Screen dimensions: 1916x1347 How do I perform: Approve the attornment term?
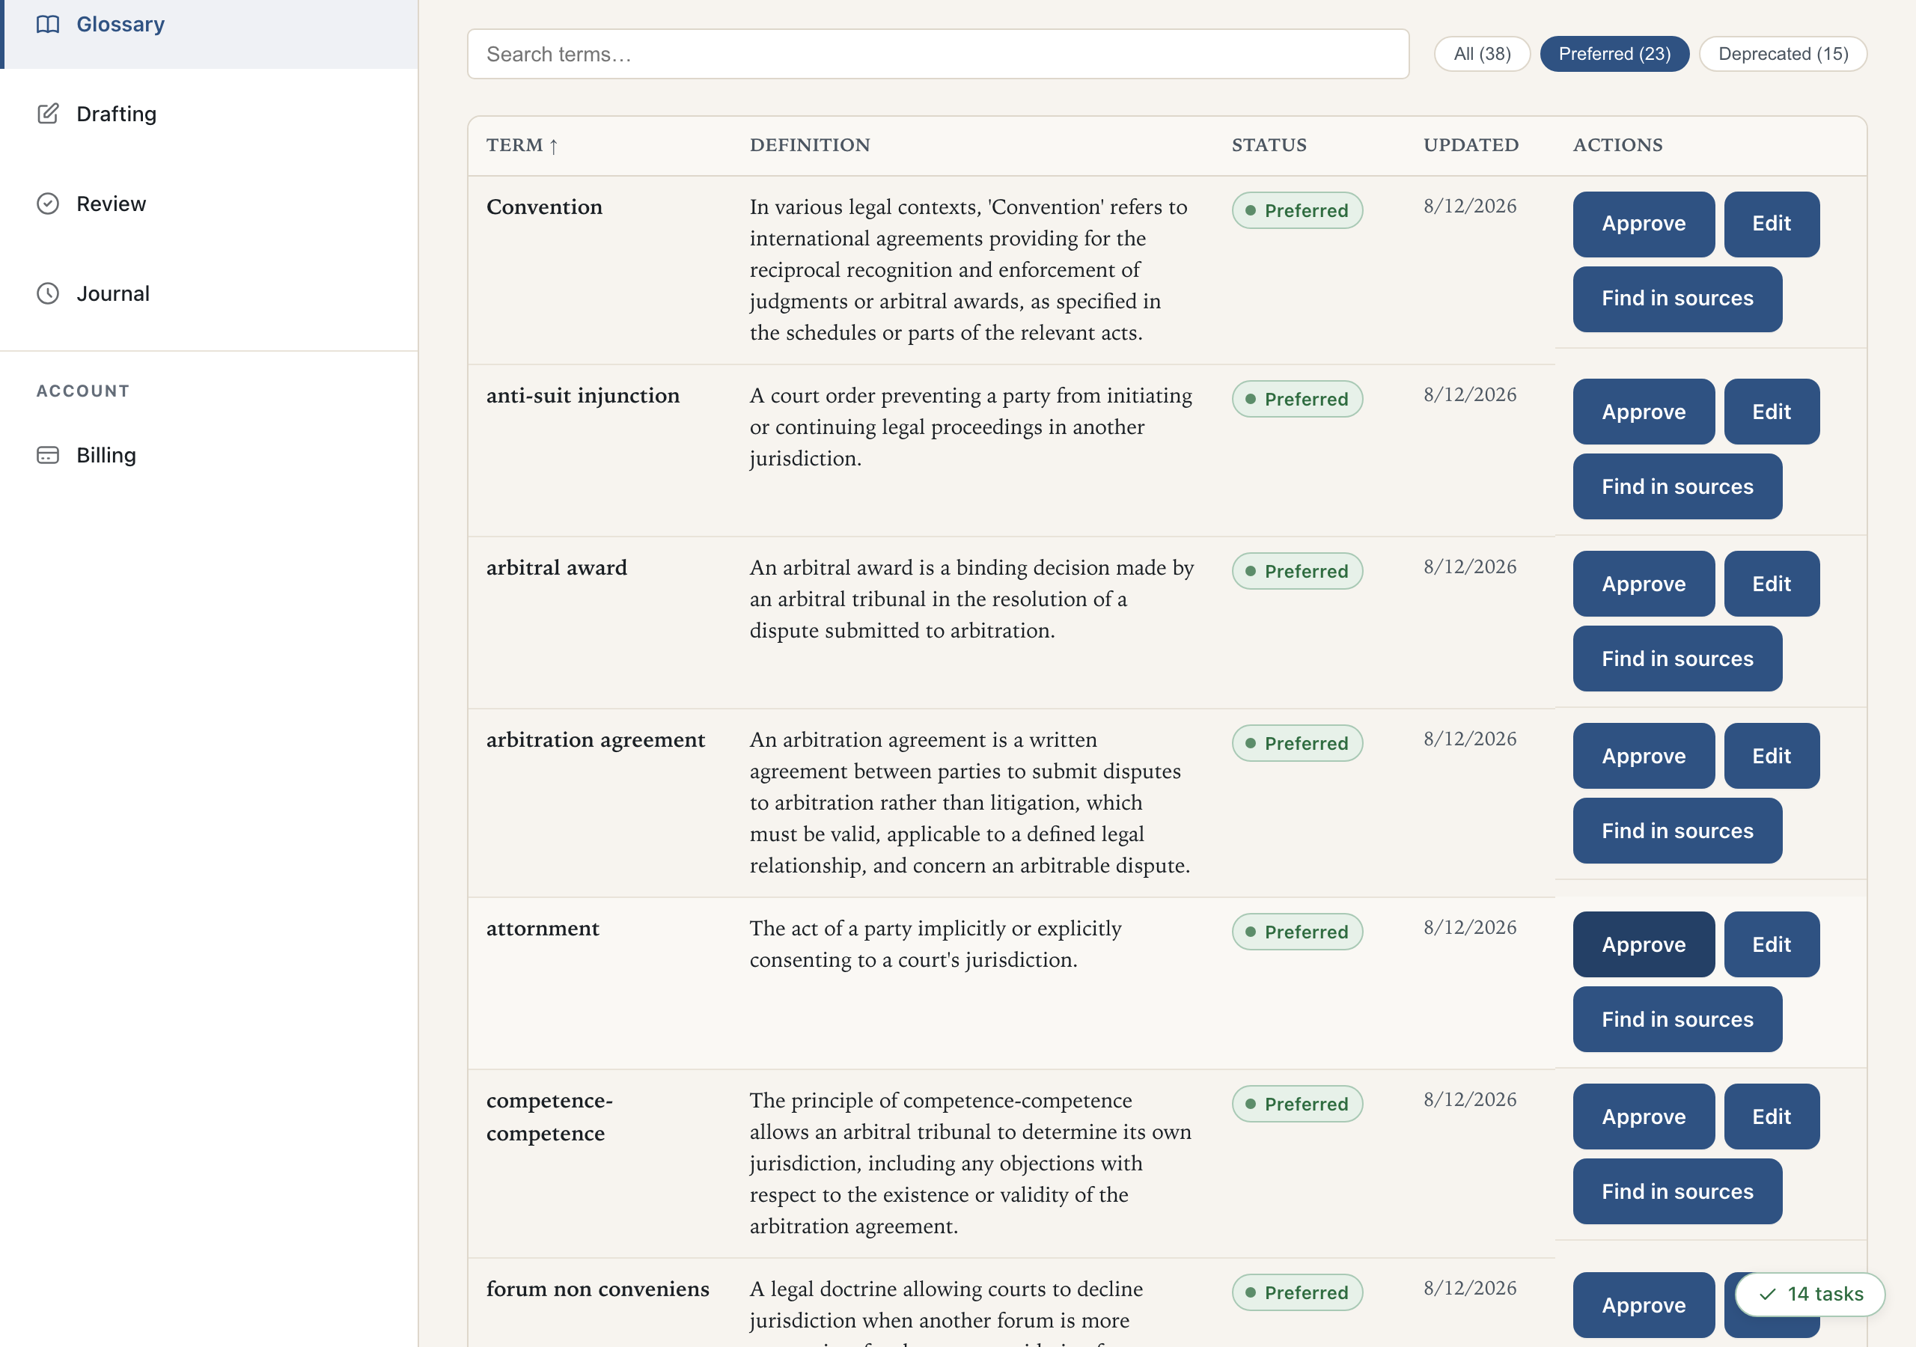pos(1643,944)
